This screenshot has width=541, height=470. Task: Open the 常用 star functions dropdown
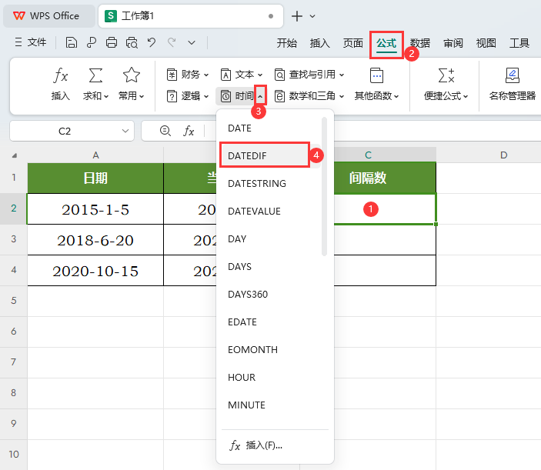132,85
